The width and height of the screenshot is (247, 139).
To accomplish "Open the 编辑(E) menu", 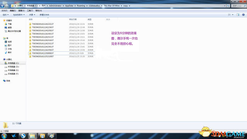I will [x=13, y=10].
